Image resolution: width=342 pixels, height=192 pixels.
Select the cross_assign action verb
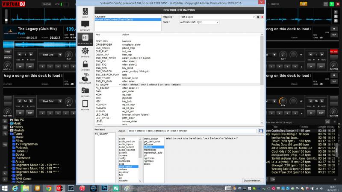point(154,139)
